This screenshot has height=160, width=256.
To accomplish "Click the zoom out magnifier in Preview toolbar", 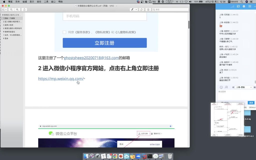I will click(11, 10).
